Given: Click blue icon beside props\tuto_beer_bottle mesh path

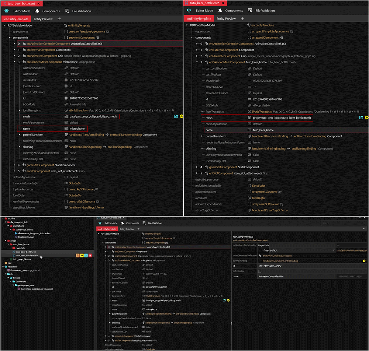Looking at the screenshot, I should 361,118.
